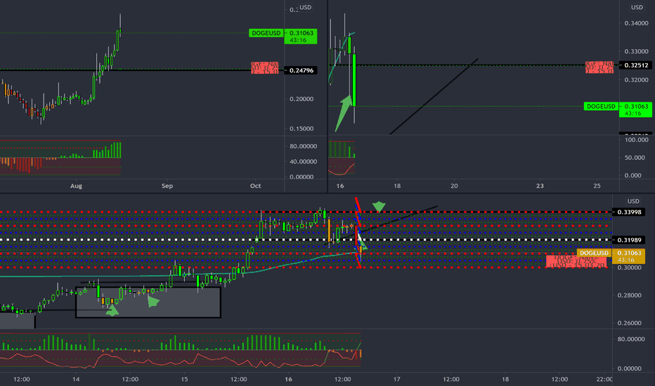Screen dimensions: 655x386
Task: Click the Aug label on the time axis
Action: (76, 186)
